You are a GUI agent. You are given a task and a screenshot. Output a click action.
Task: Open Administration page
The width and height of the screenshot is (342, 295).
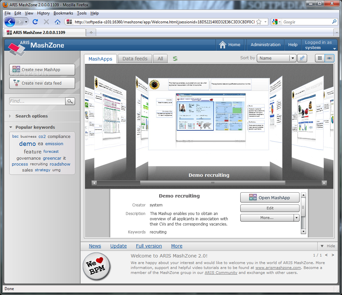[x=265, y=45]
